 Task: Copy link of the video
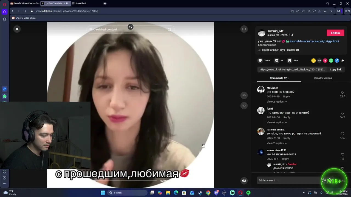pos(336,69)
